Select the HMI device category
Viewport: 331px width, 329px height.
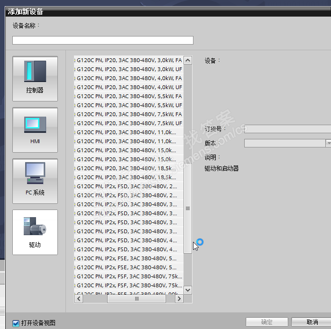[35, 130]
